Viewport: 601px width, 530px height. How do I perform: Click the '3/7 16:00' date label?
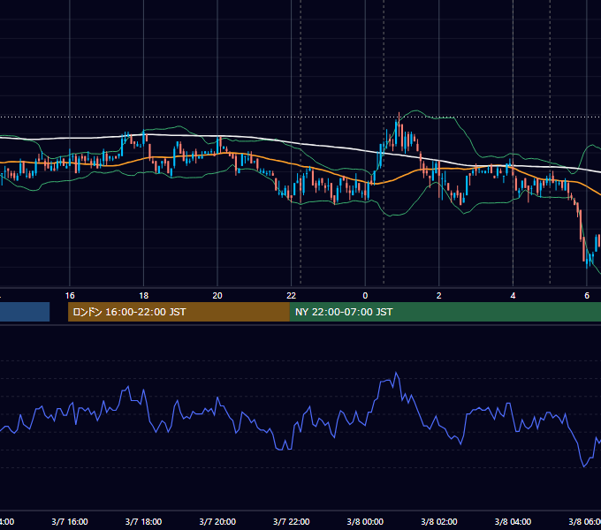[70, 522]
